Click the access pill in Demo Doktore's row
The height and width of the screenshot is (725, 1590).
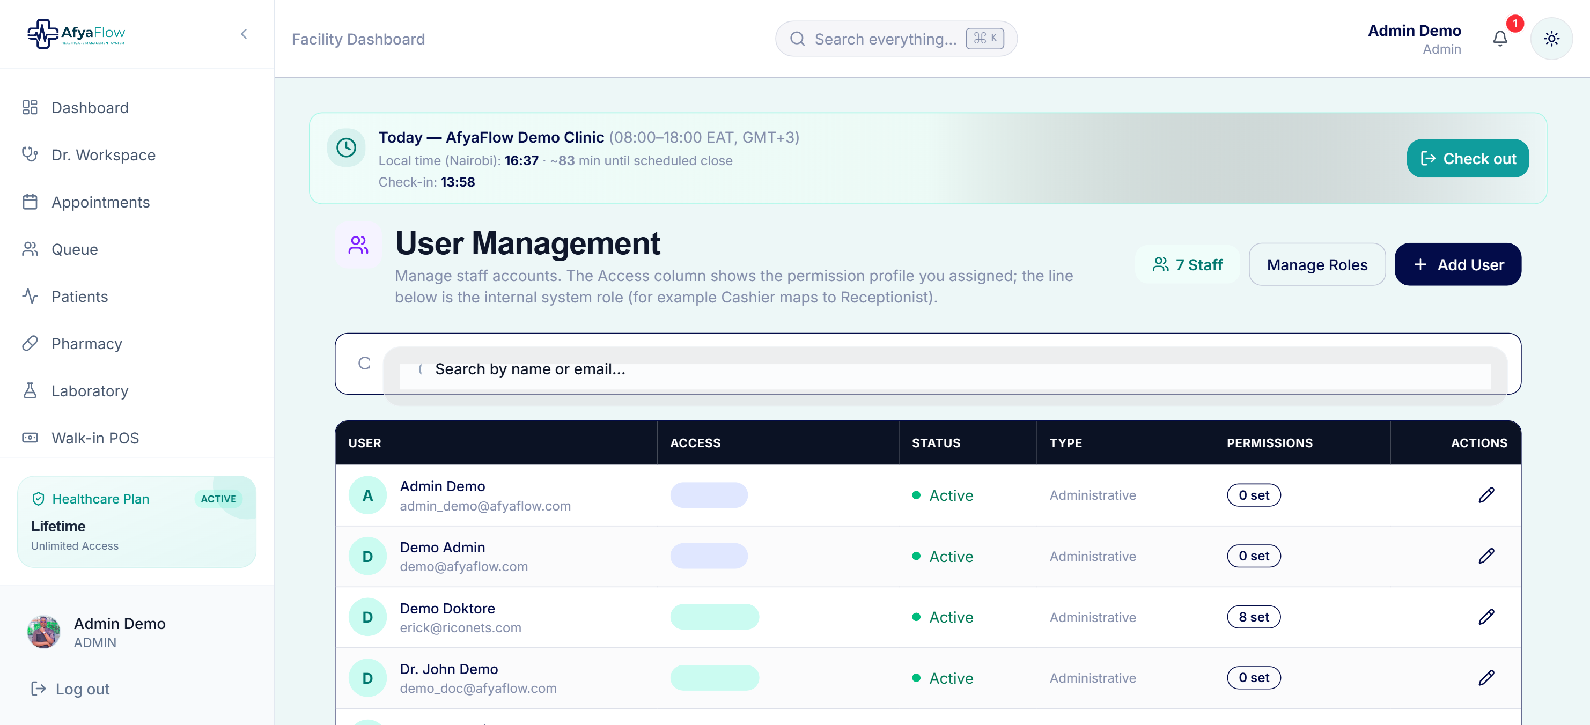715,617
